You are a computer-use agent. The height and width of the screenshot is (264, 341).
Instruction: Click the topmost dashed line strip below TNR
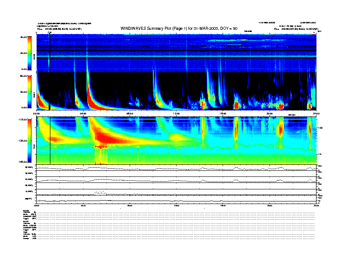point(177,168)
